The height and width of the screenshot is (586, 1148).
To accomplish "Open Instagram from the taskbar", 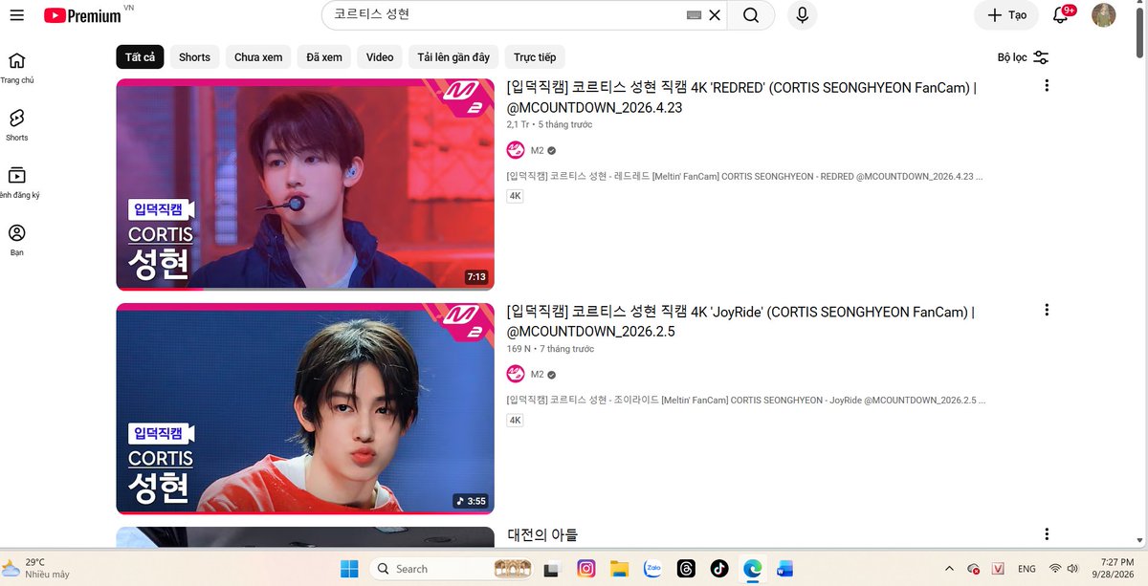I will (586, 569).
